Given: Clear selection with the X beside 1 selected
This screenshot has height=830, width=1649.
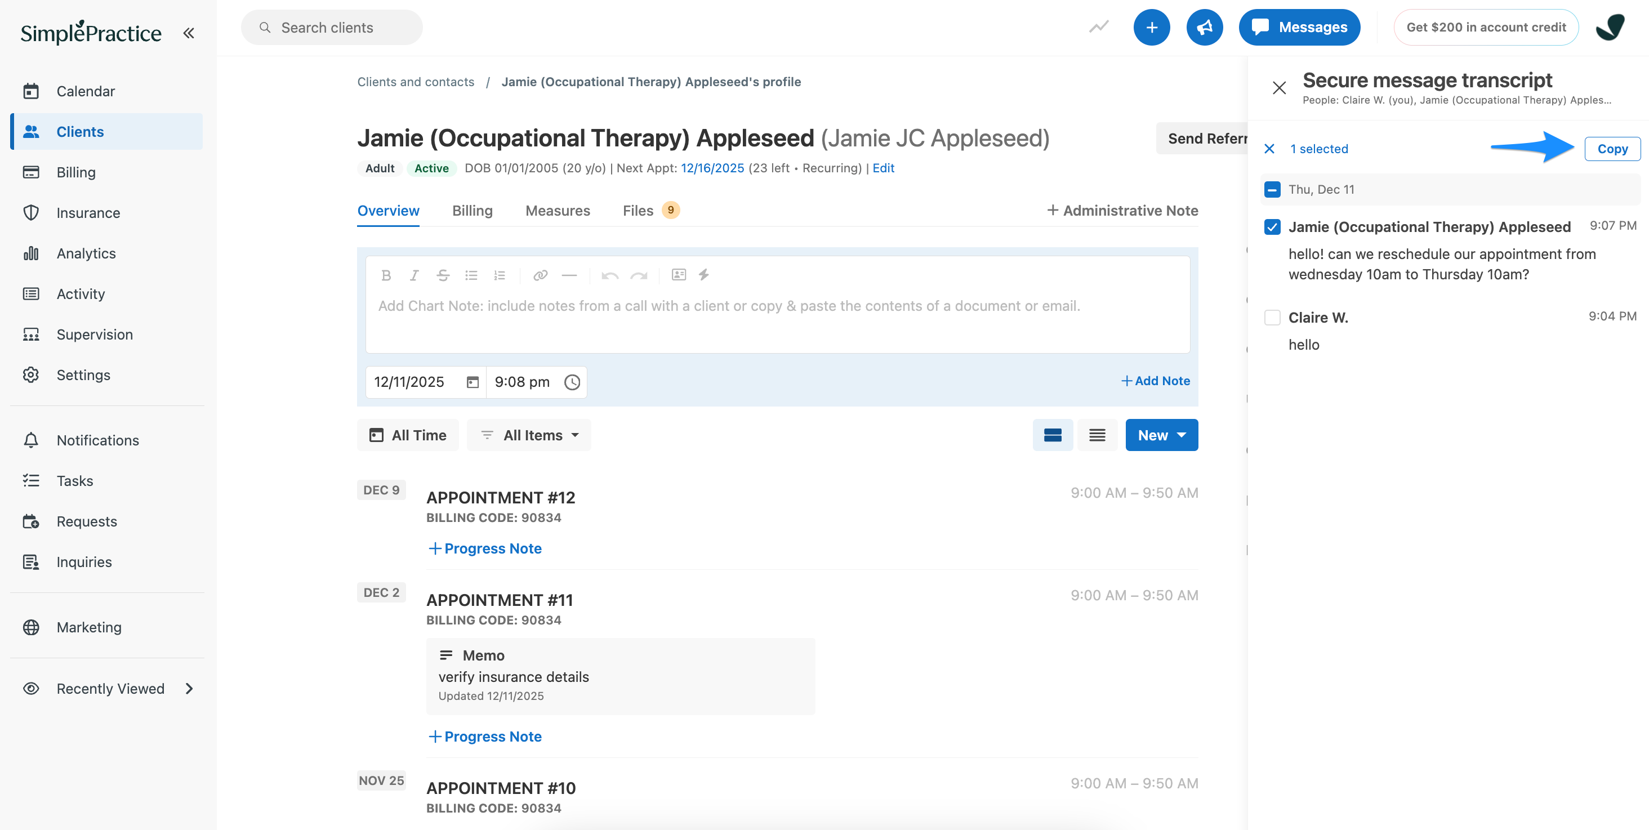Looking at the screenshot, I should pos(1269,149).
